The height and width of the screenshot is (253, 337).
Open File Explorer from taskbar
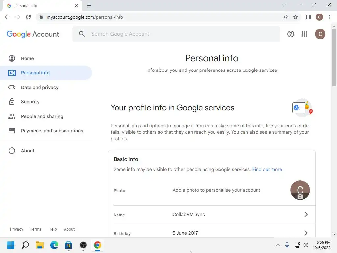coord(40,245)
